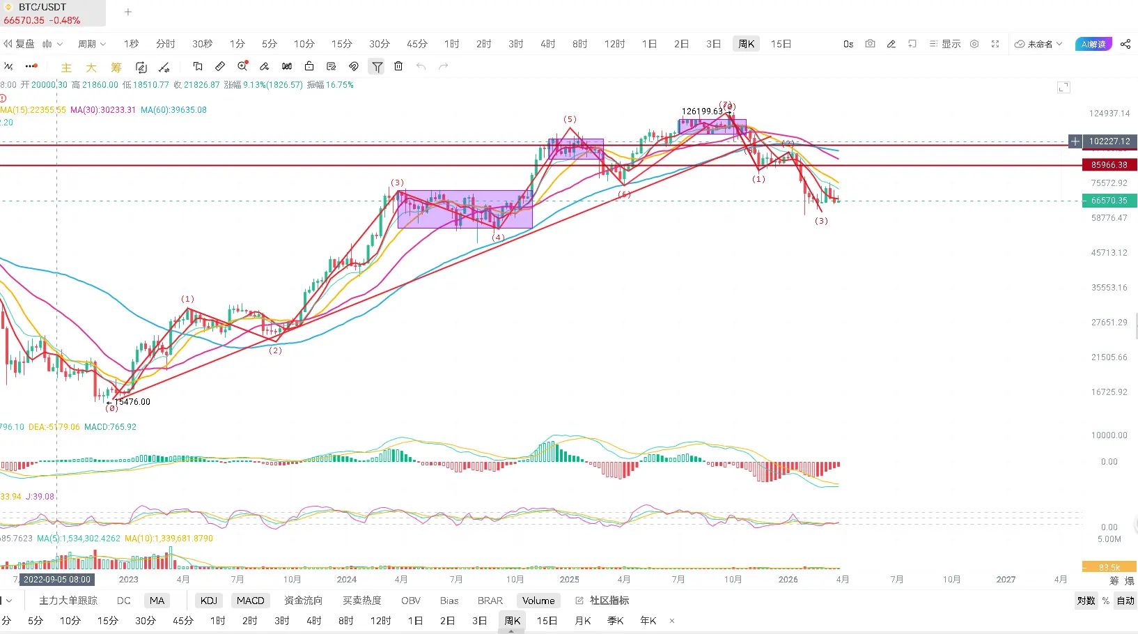1138x634 pixels.
Task: Select the trend line drawing tool
Action: (x=8, y=66)
